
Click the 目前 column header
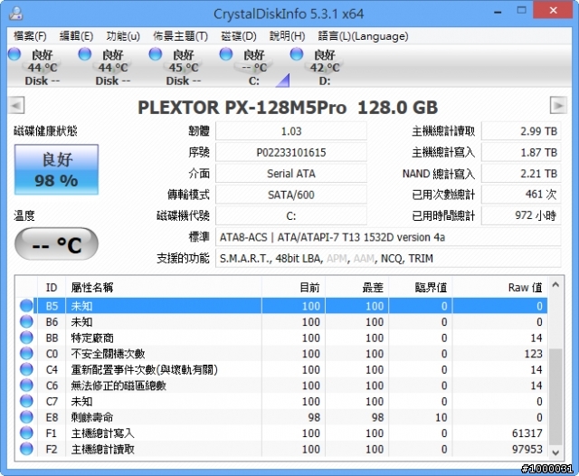pos(293,287)
